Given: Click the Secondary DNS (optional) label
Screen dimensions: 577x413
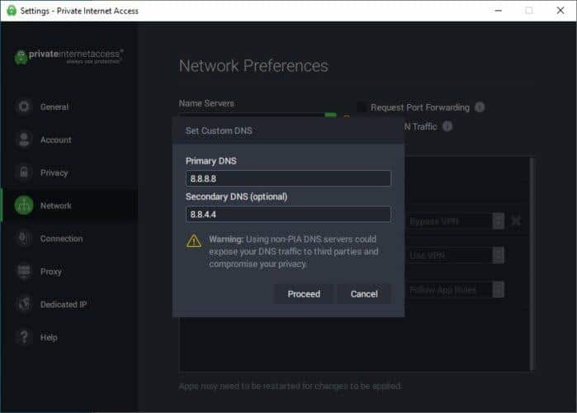Looking at the screenshot, I should [236, 197].
